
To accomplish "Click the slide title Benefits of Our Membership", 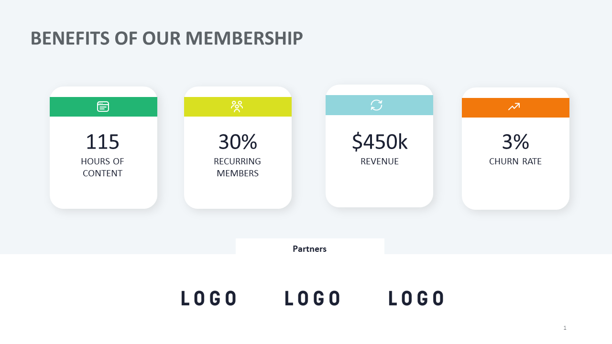I will [x=166, y=38].
